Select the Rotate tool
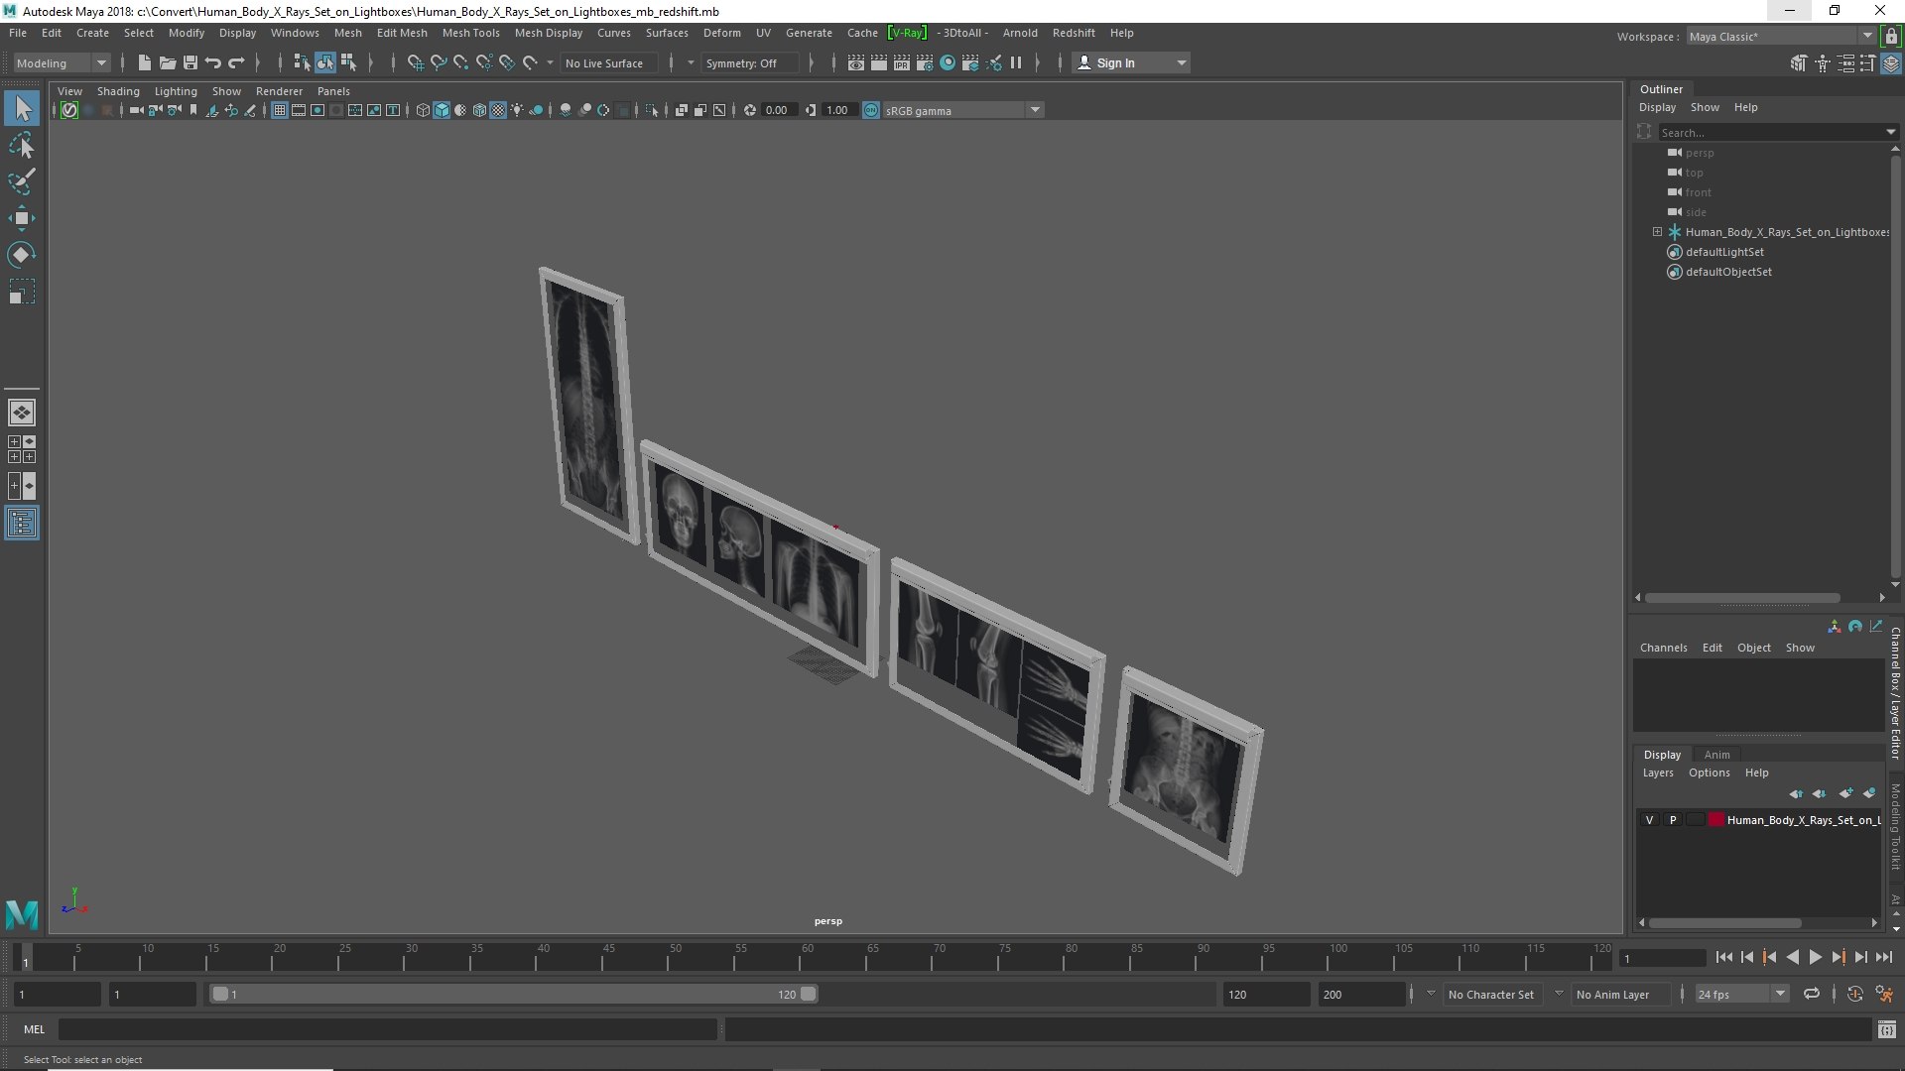This screenshot has height=1071, width=1905. pyautogui.click(x=22, y=255)
